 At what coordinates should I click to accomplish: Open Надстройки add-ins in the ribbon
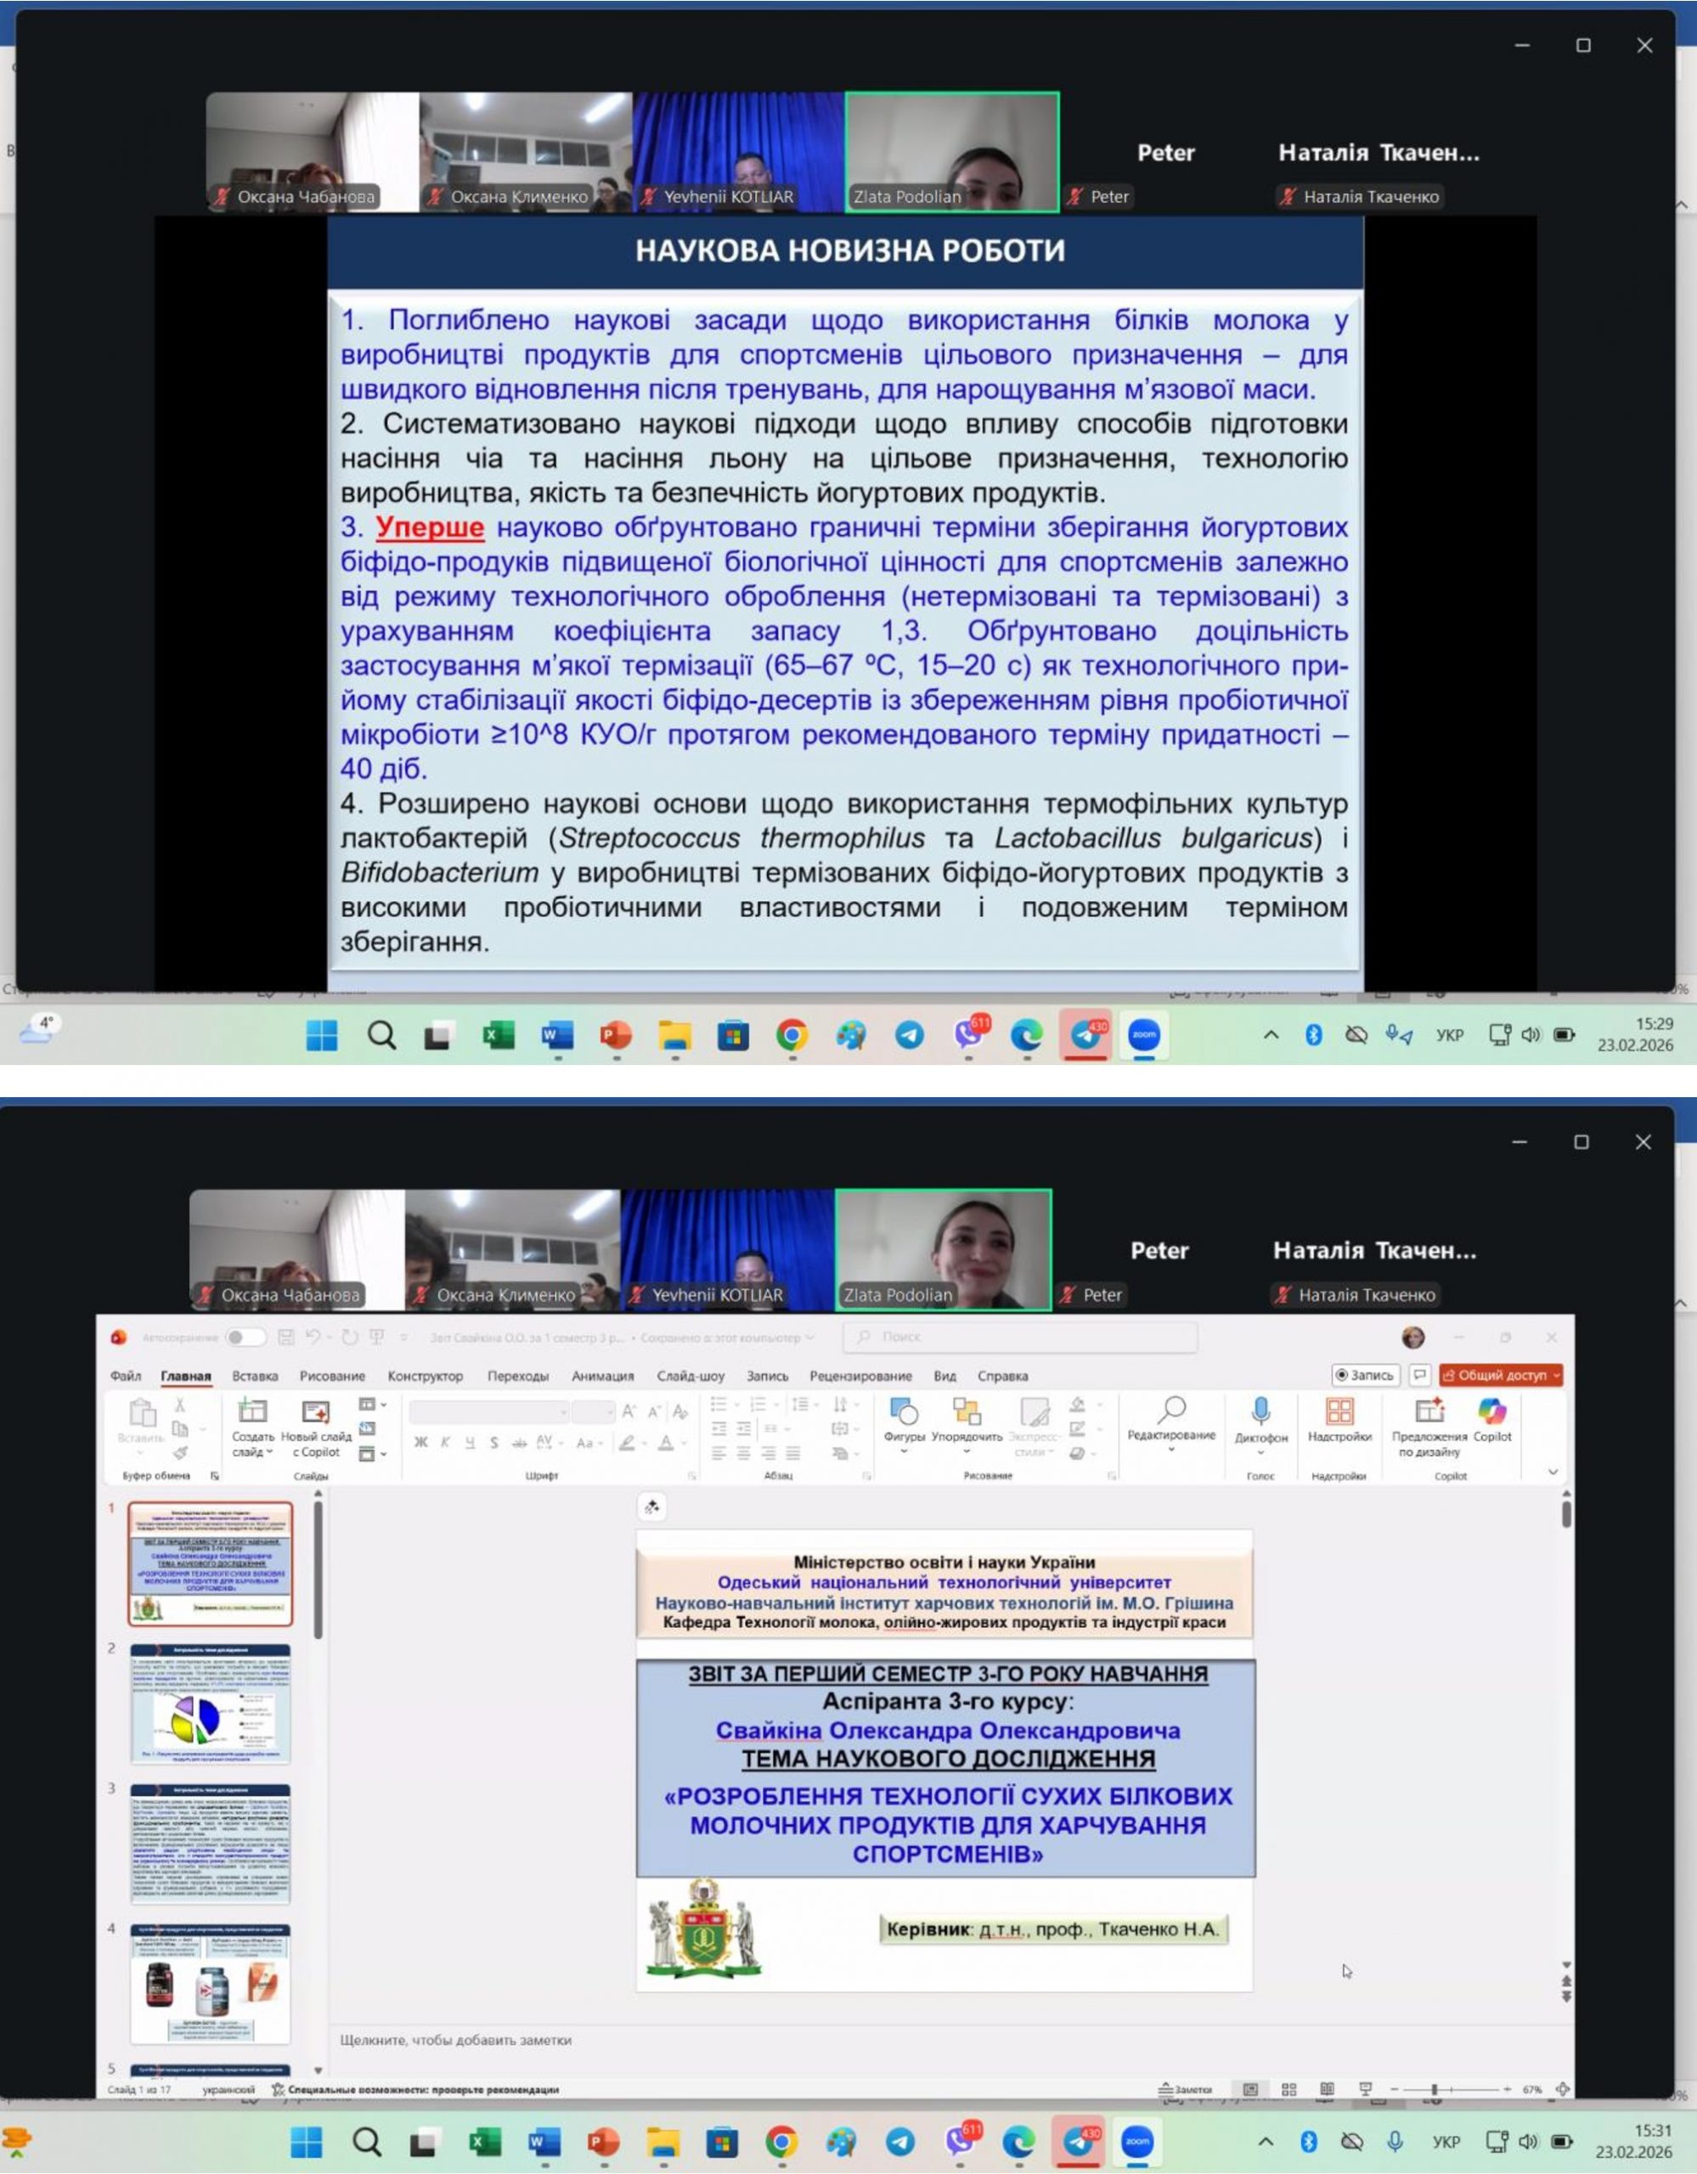[1339, 1411]
